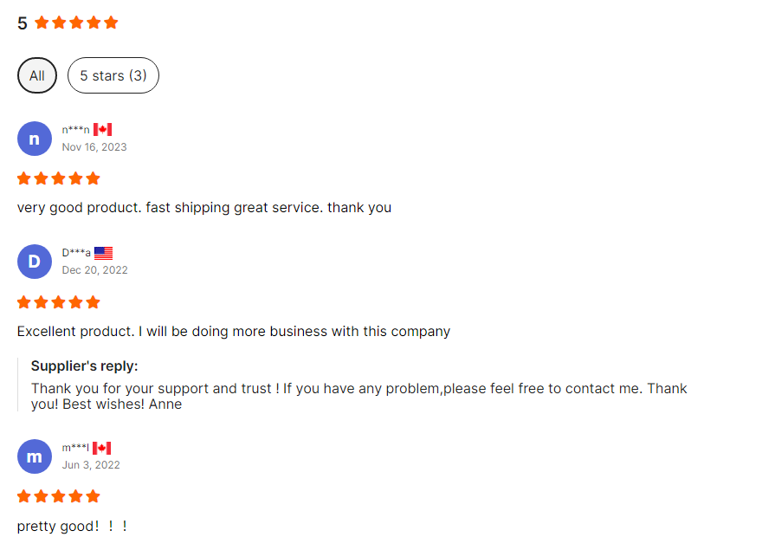Screen dimensions: 762x537
Task: Click the 'Supplier's reply:' heading
Action: click(x=85, y=366)
